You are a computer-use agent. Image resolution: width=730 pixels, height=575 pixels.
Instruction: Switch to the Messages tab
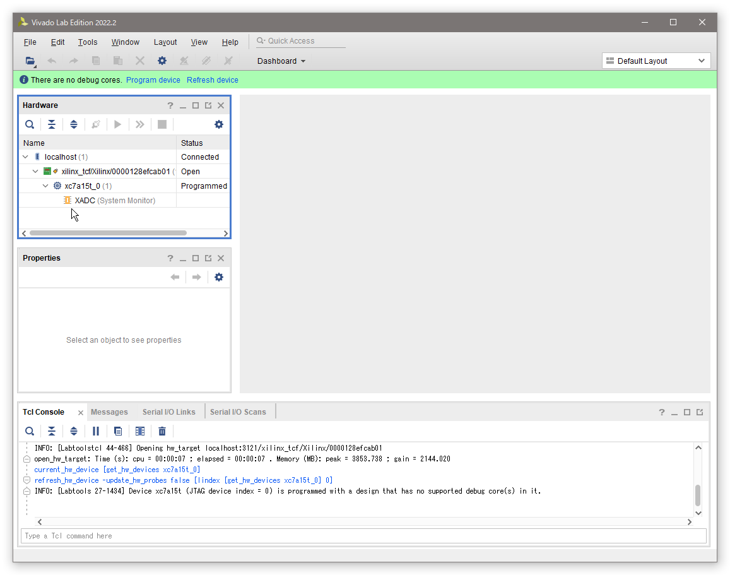tap(109, 412)
